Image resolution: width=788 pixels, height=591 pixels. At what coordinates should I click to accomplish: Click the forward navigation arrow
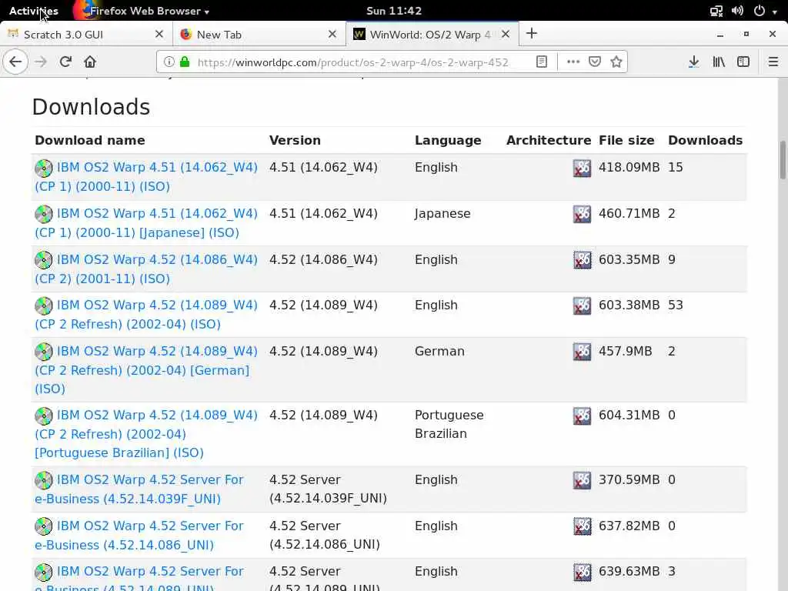pyautogui.click(x=41, y=62)
